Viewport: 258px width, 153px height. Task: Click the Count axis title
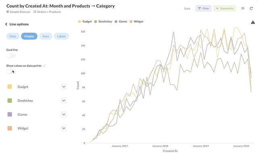[x=78, y=85]
